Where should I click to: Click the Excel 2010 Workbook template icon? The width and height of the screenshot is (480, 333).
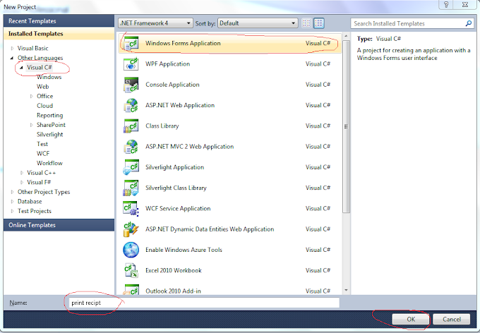131,271
